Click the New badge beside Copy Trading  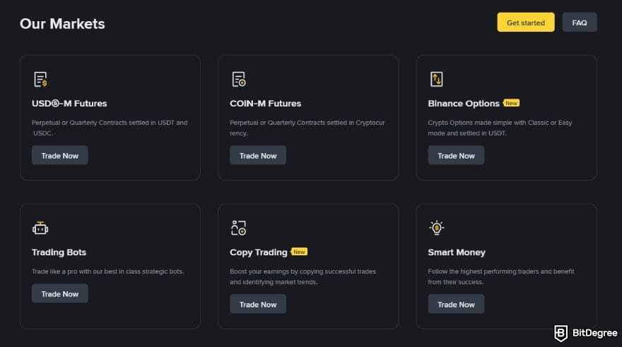coord(299,252)
